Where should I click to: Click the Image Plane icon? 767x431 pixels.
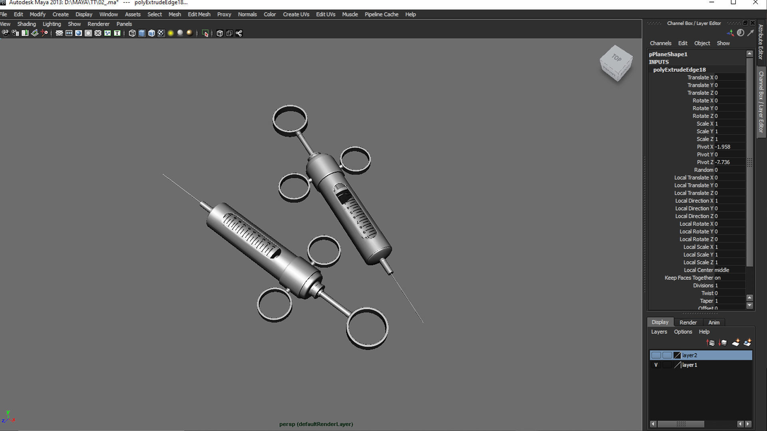pyautogui.click(x=34, y=33)
